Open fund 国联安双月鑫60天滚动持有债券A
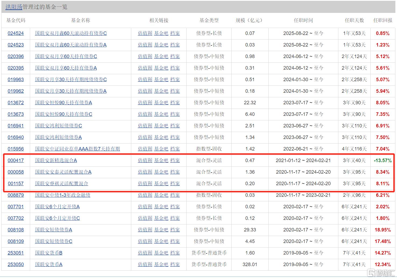 pyautogui.click(x=71, y=45)
